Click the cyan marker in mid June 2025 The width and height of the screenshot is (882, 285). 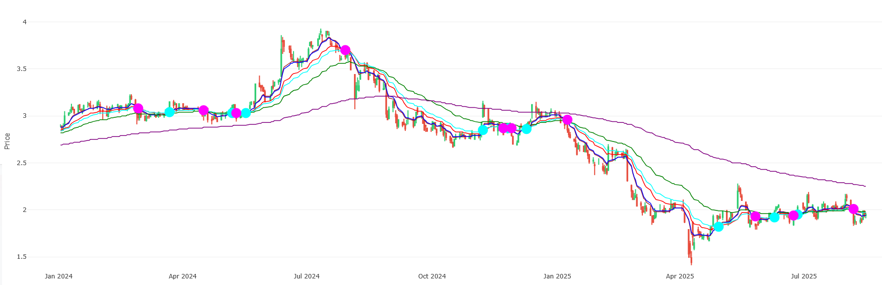point(774,217)
